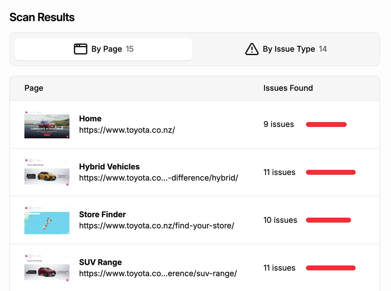This screenshot has height=291, width=391.
Task: Select the Home page thumbnail preview
Action: click(47, 124)
